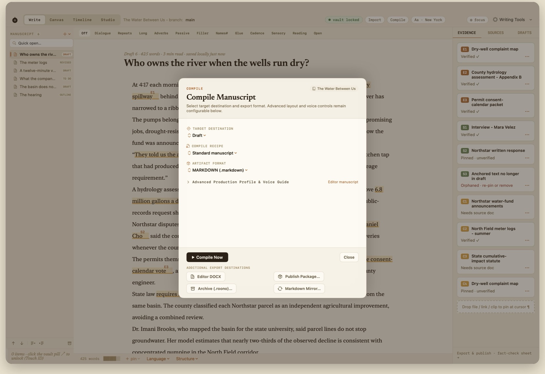Open the Drafts tab in right panel

[524, 33]
